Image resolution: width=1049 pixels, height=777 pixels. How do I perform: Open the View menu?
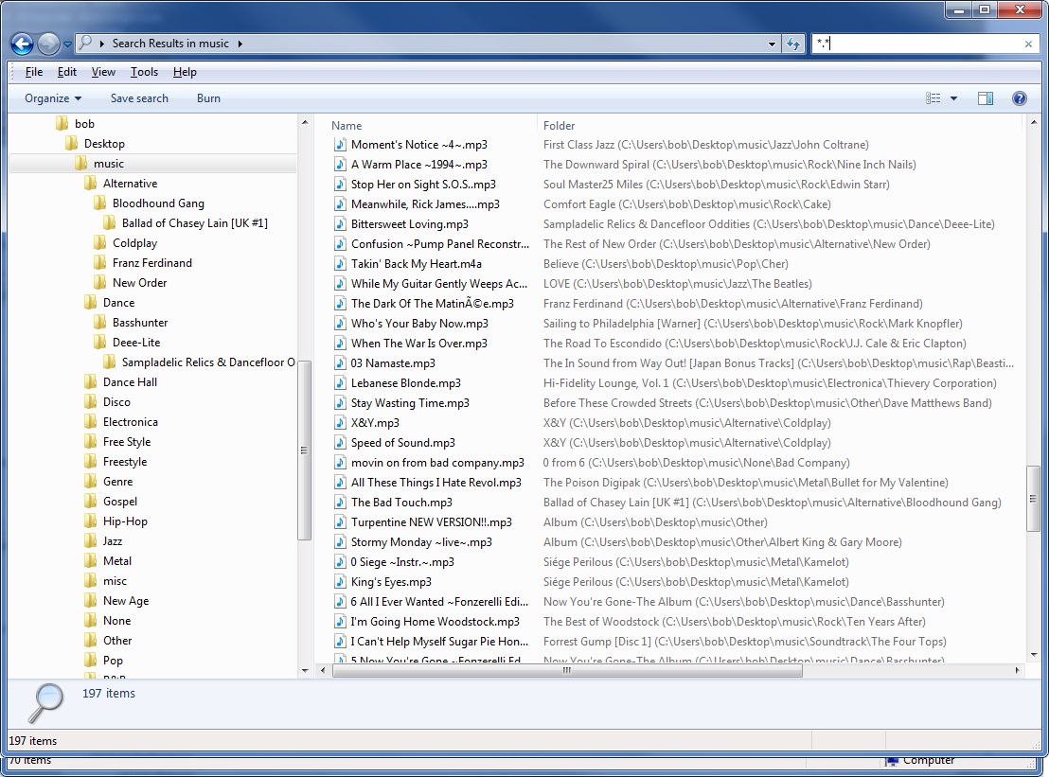tap(103, 72)
